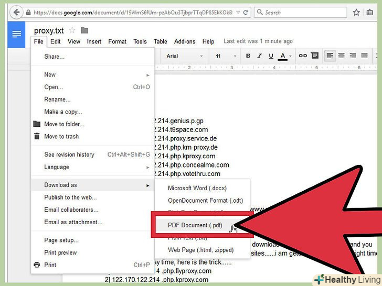The height and width of the screenshot is (286, 382).
Task: Open the text color picker
Action: [284, 56]
